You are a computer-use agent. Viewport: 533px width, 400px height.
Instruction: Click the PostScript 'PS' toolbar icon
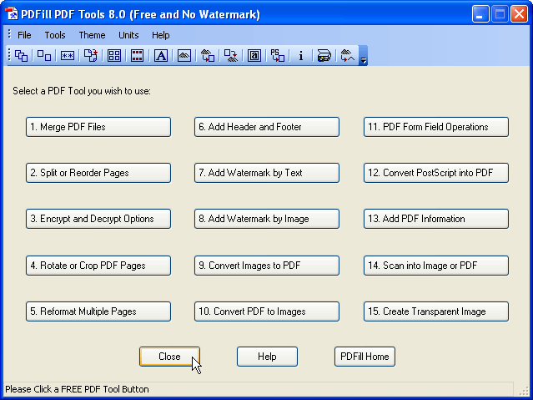(278, 56)
